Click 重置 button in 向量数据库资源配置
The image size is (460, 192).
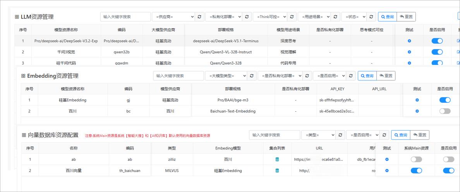(x=419, y=135)
